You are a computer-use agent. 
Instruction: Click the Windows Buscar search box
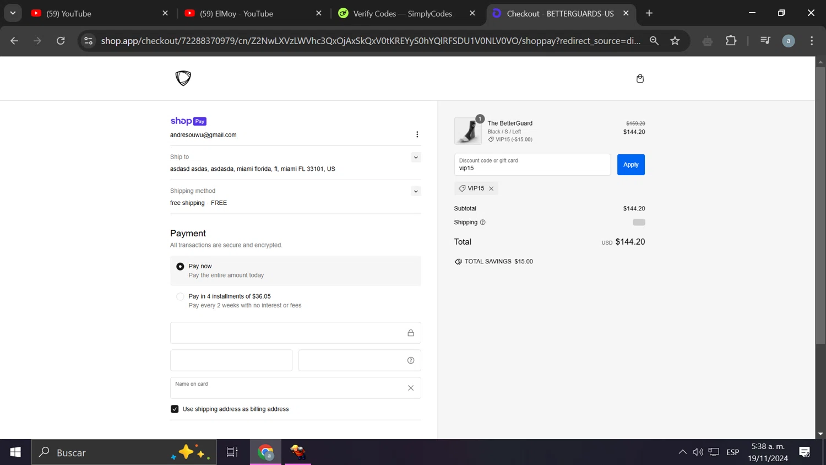(x=124, y=452)
